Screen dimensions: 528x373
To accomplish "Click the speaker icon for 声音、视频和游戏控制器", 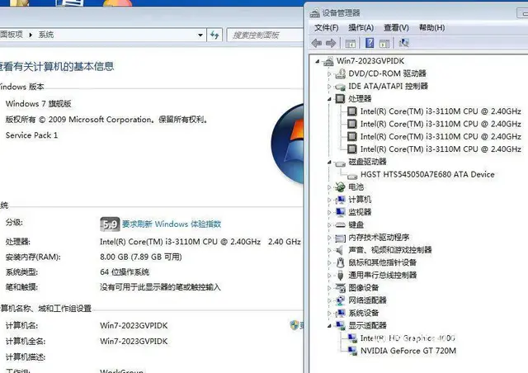I will pos(339,250).
